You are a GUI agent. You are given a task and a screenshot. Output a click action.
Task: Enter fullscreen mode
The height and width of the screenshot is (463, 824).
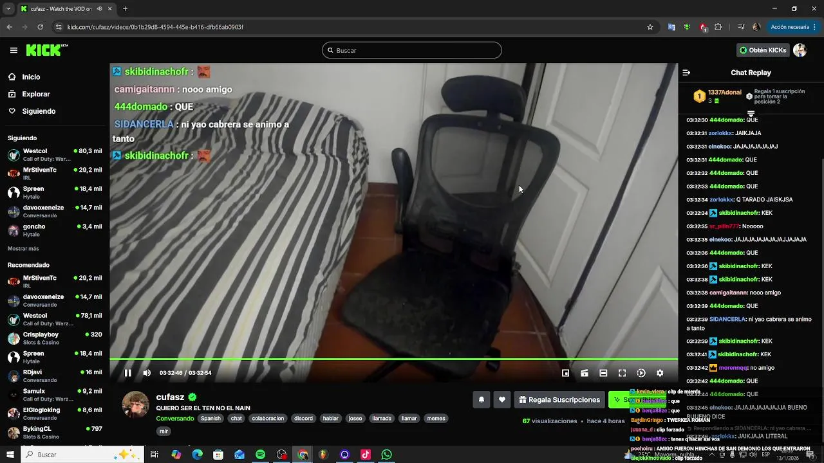tap(622, 373)
